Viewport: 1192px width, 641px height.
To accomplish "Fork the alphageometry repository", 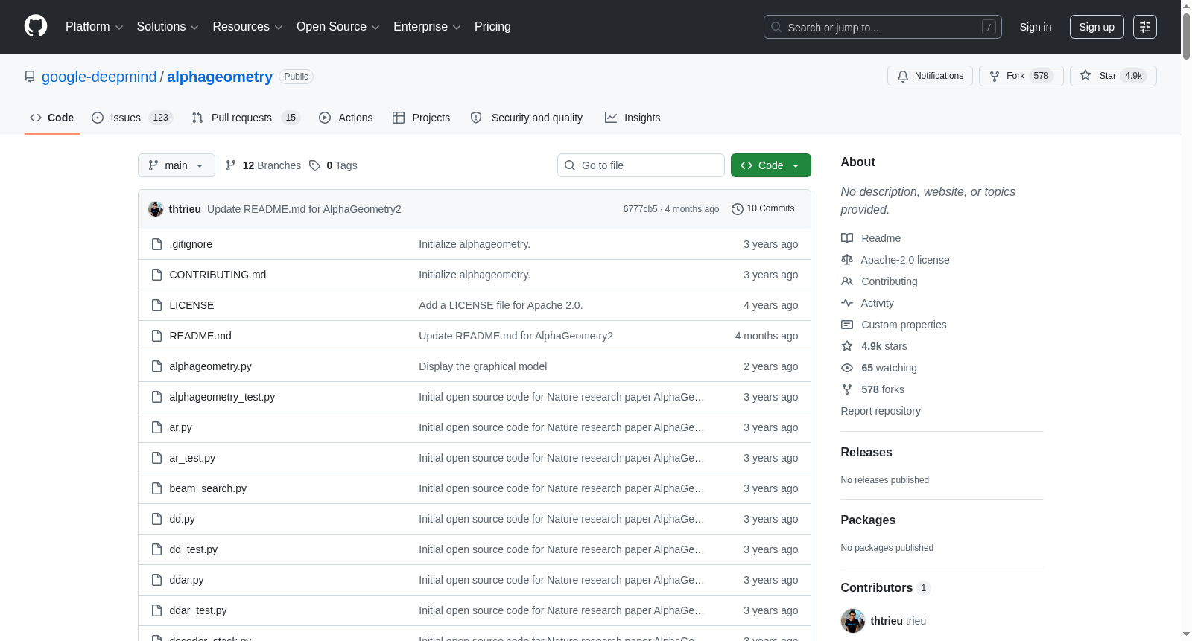I will coord(1021,76).
